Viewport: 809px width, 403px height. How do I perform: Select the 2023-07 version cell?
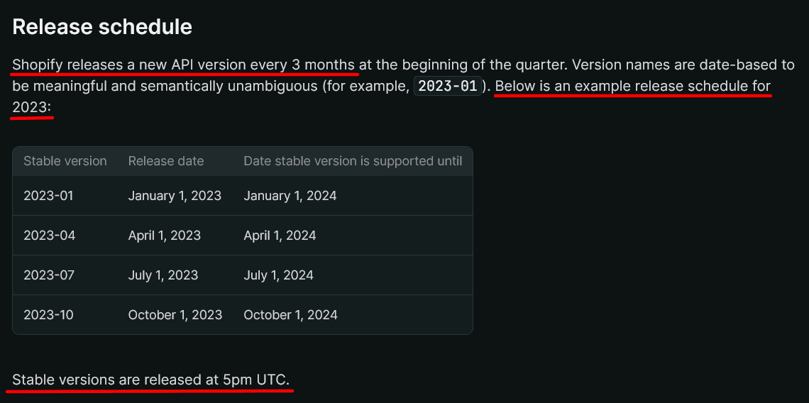[x=49, y=275]
